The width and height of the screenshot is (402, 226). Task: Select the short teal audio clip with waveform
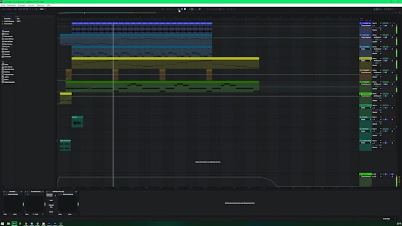pos(77,122)
